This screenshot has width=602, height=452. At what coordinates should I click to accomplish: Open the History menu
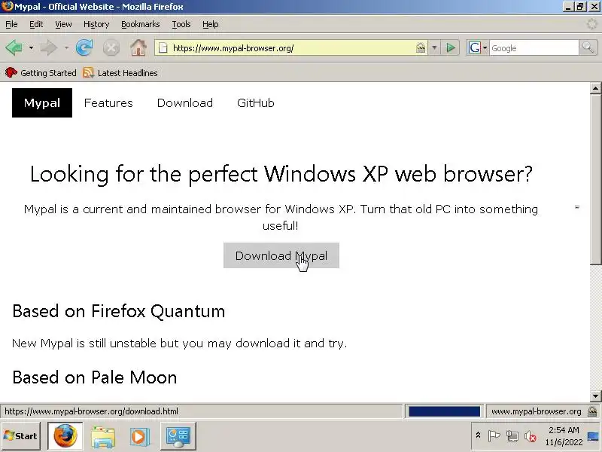coord(96,24)
